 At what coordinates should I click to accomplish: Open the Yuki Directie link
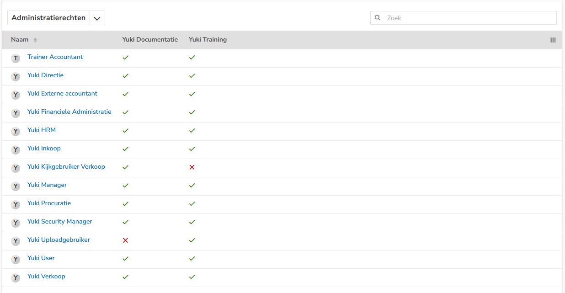click(45, 75)
